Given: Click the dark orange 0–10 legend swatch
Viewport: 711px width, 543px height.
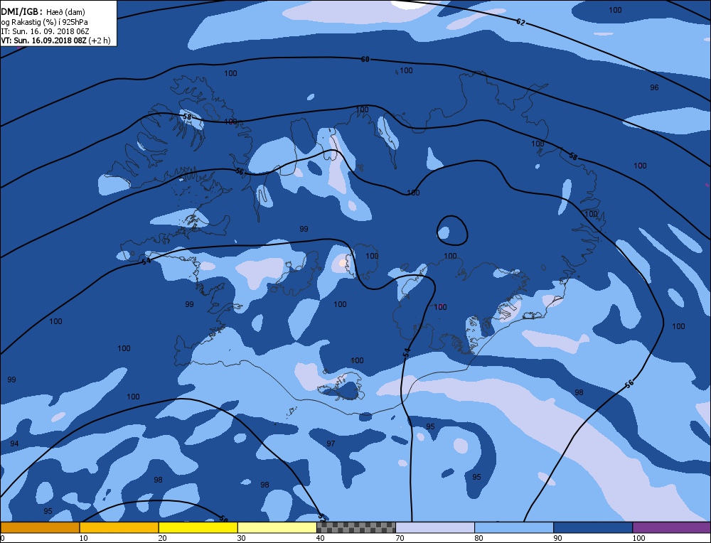Looking at the screenshot, I should pyautogui.click(x=40, y=527).
